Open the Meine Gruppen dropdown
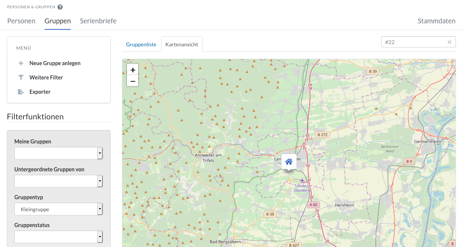465x247 pixels. 100,153
